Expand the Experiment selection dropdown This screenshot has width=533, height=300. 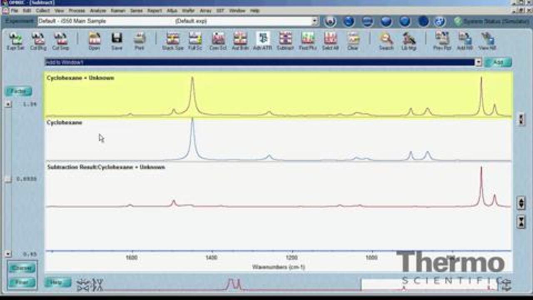(315, 21)
